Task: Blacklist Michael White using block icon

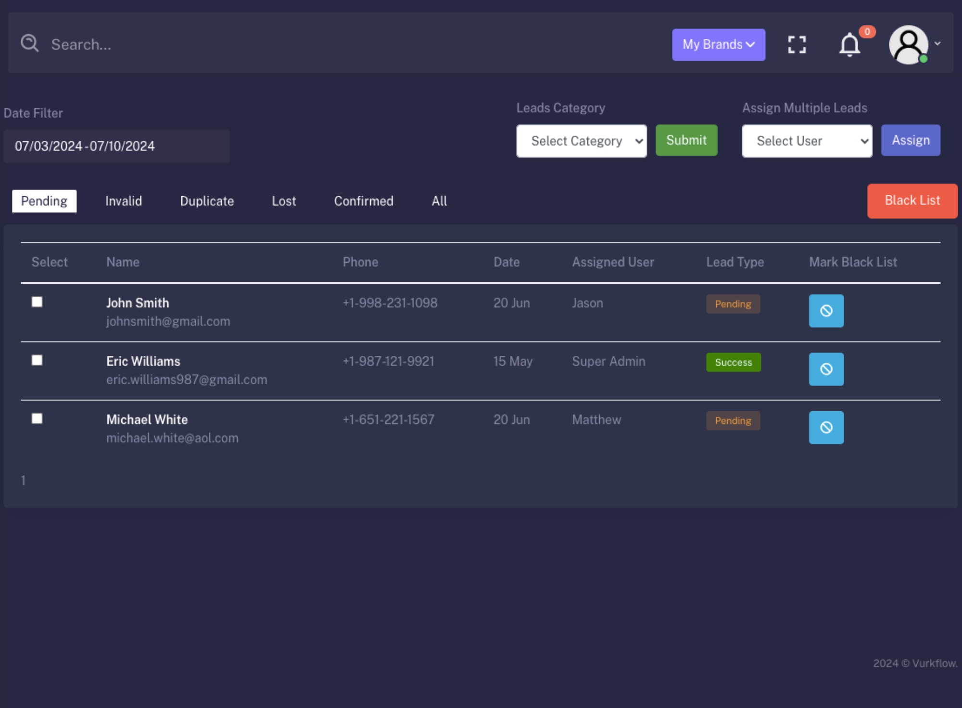Action: (x=826, y=427)
